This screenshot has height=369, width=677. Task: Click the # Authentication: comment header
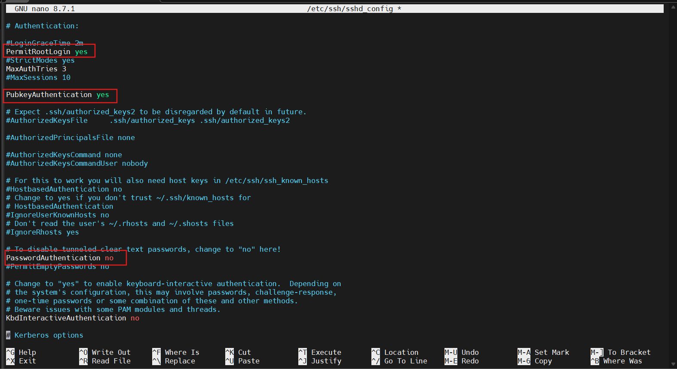pos(43,26)
